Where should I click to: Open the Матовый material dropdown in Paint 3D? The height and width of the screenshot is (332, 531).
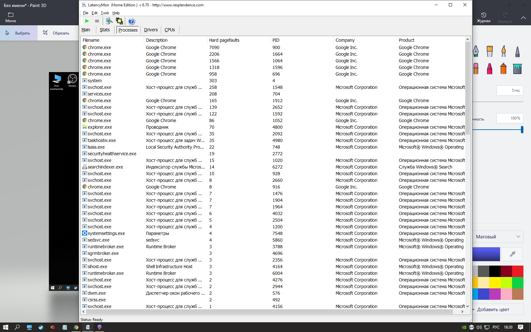[x=498, y=237]
